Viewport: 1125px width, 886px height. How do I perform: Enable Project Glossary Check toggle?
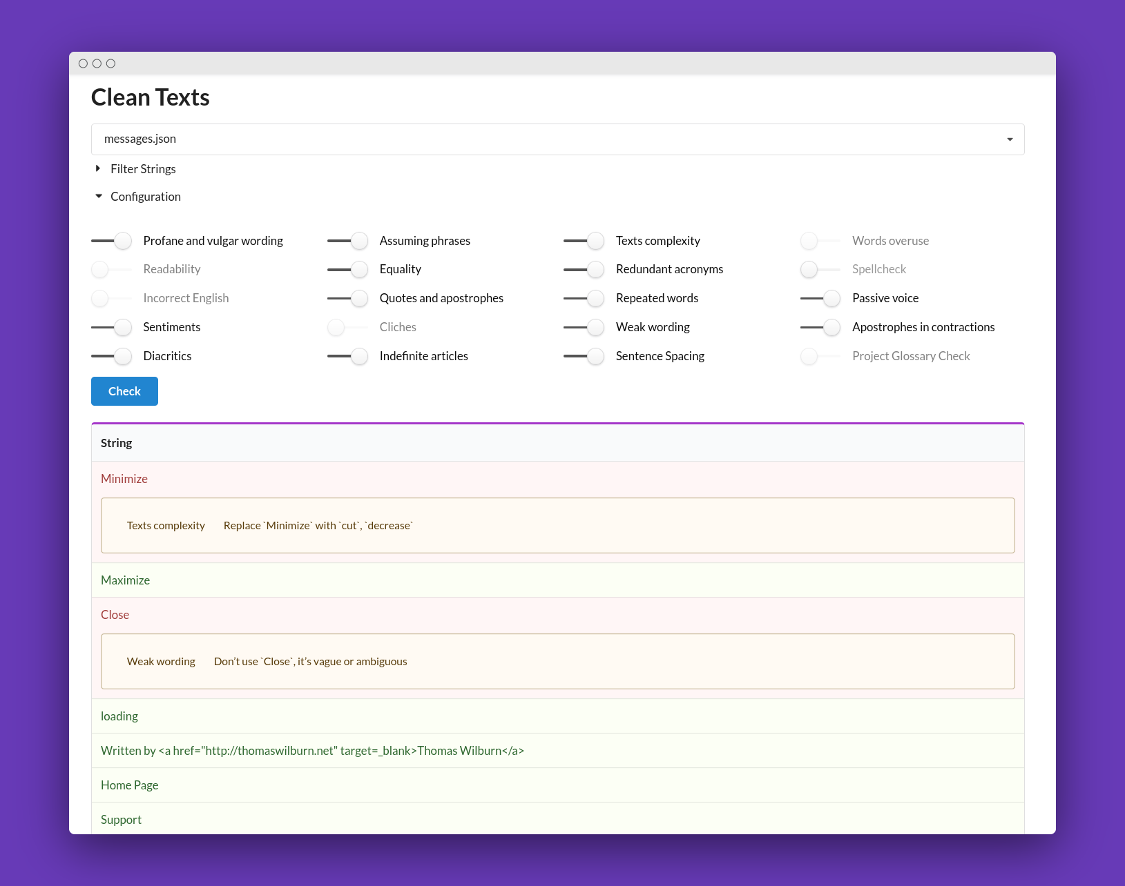click(x=820, y=356)
